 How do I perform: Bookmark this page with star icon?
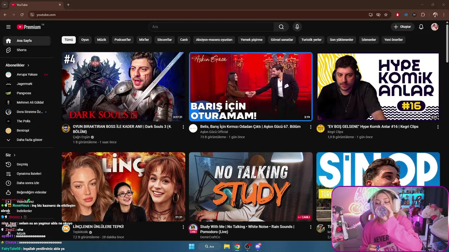click(x=386, y=15)
